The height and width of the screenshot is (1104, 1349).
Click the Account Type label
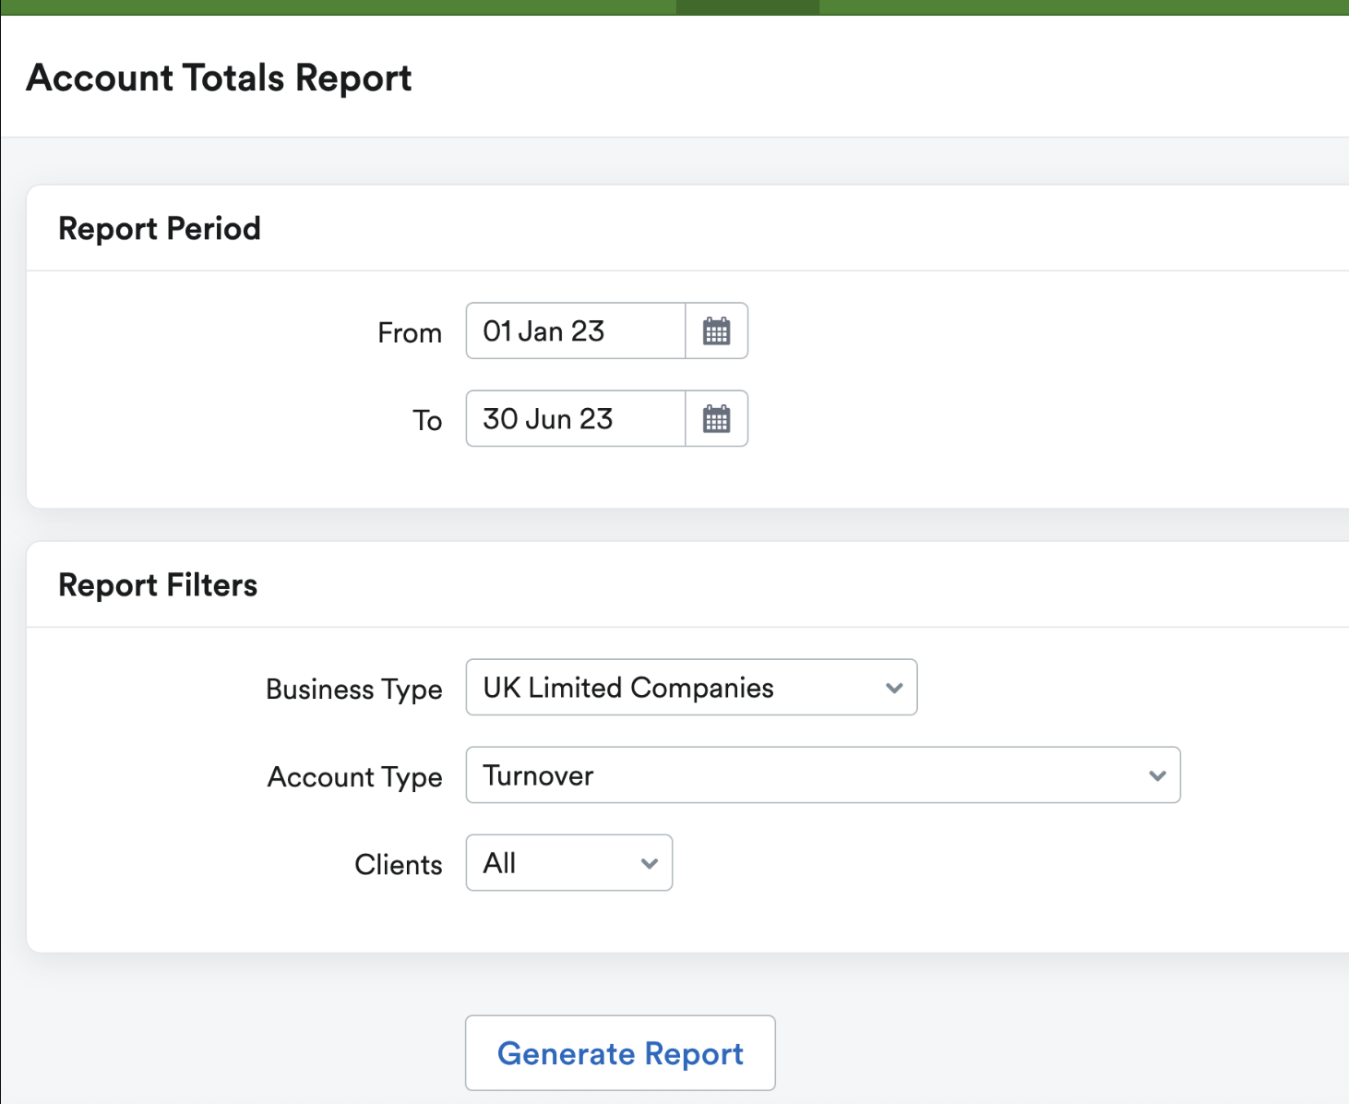(355, 777)
